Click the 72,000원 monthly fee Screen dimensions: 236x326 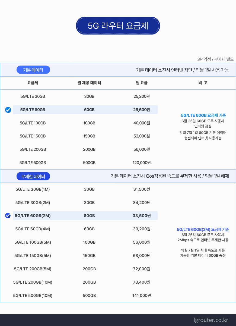click(142, 269)
